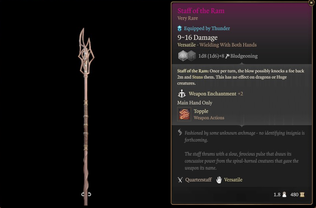Click the Equipped by Thunder text
The image size is (316, 208).
[207, 29]
